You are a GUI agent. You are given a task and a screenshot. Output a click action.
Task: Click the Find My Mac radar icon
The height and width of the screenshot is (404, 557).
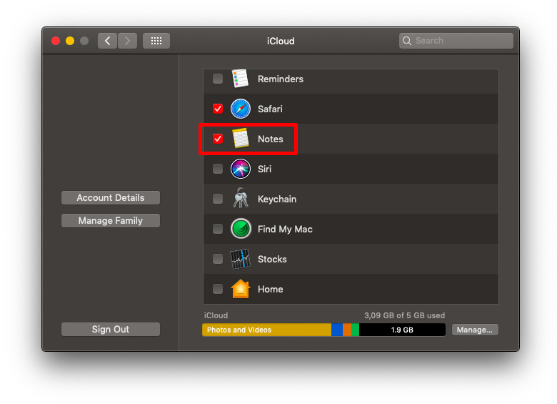241,229
